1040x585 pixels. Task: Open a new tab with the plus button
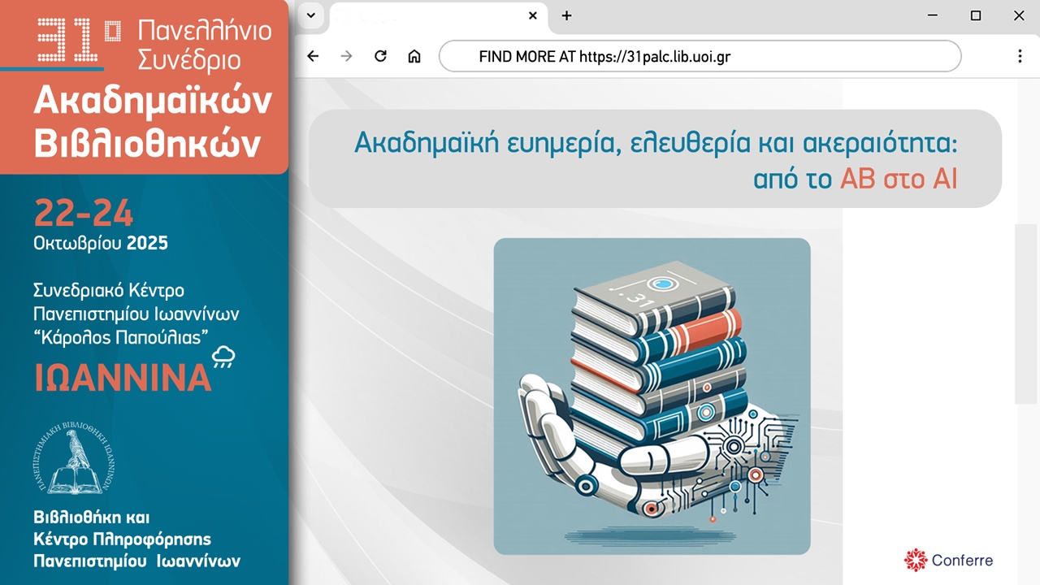pos(566,15)
